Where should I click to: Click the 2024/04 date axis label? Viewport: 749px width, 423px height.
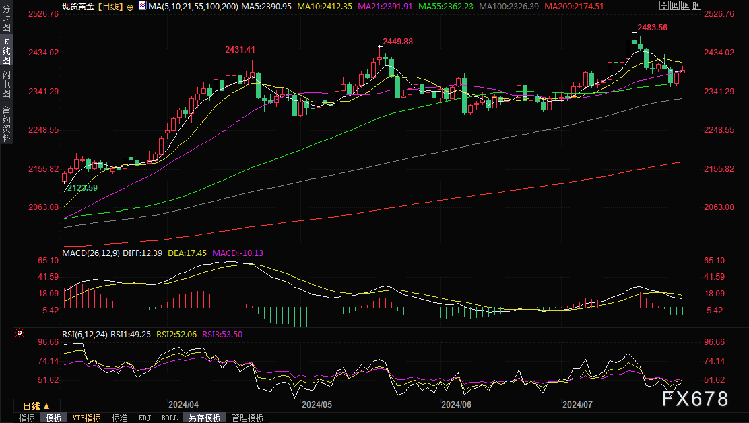[183, 404]
